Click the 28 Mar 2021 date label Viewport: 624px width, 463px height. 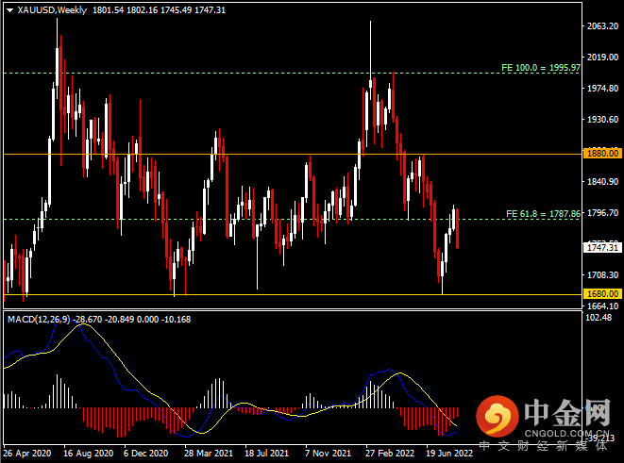[x=209, y=453]
